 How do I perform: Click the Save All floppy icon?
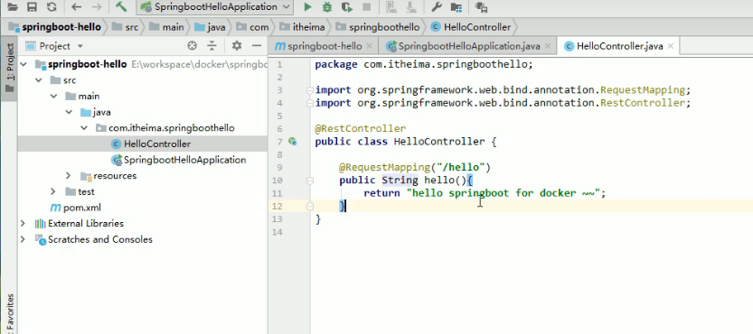coord(33,6)
